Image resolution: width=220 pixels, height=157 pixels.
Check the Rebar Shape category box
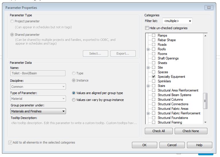154,40
